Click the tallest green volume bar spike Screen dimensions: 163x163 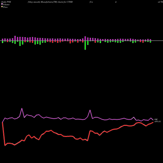coord(85,45)
